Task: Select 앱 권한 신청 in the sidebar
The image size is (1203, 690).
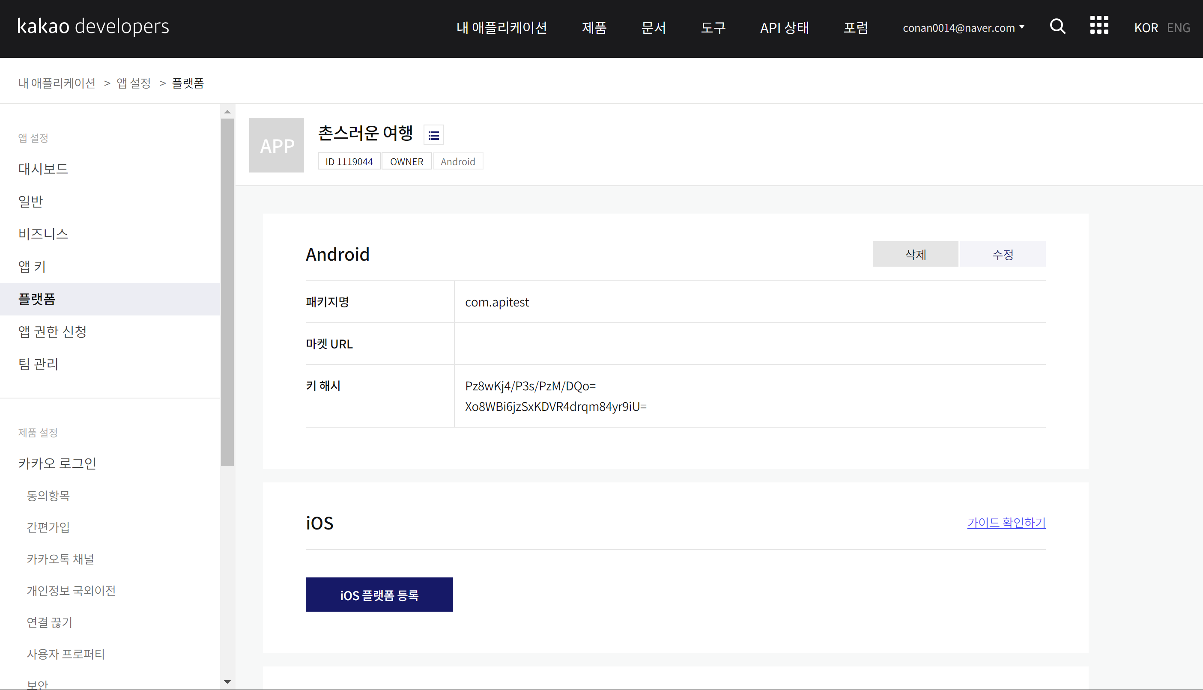Action: [x=110, y=331]
